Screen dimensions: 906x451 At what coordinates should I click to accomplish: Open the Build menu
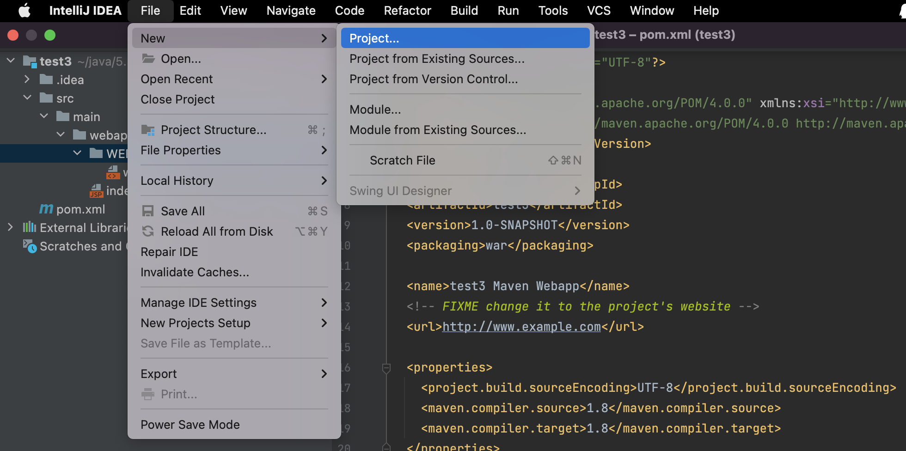464,11
